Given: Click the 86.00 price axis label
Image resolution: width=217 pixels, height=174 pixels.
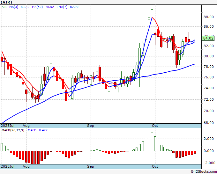Looking at the screenshot, I should (x=208, y=26).
